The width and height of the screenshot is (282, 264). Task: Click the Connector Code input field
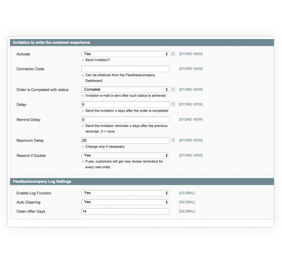(x=125, y=69)
